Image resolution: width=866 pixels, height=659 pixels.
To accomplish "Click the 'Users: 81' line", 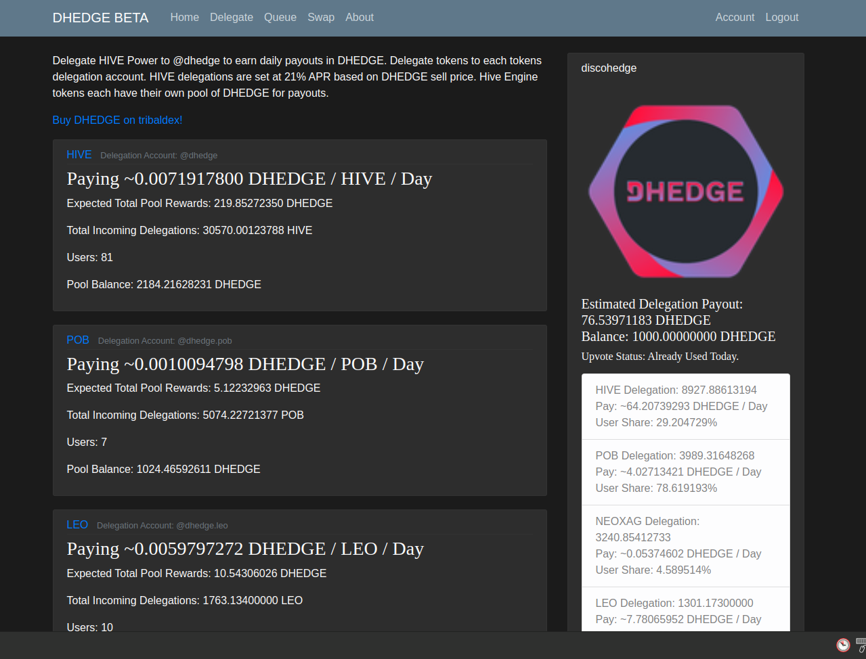I will pos(90,258).
